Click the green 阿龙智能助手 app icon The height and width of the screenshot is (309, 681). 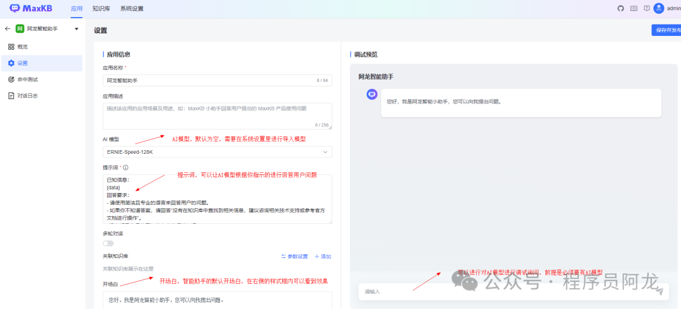[x=20, y=29]
